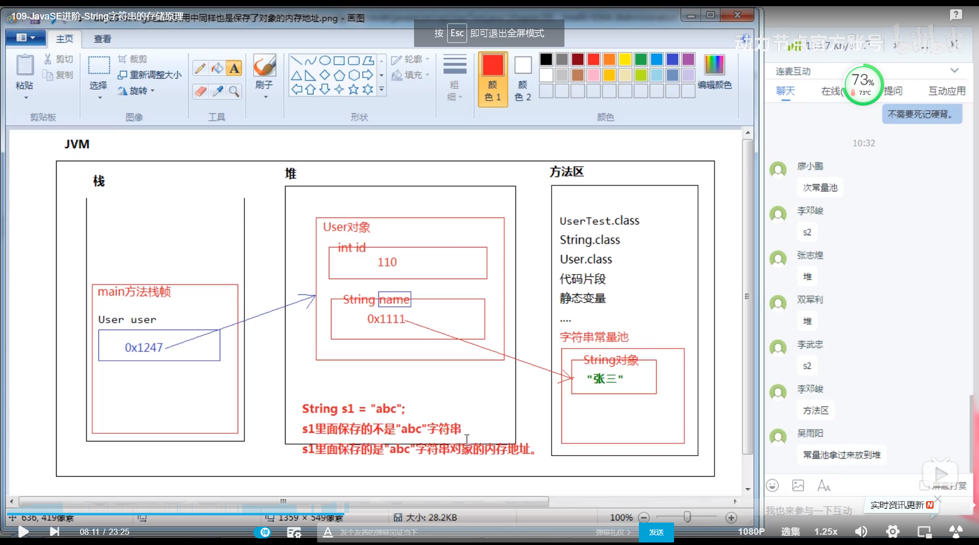Click the 粘贴 paste icon
This screenshot has width=979, height=545.
[24, 65]
